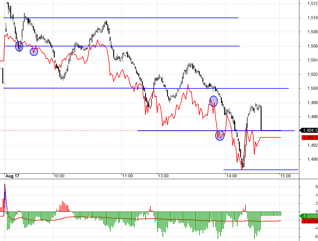
Task: Select the 15:00 time axis label
Action: [x=285, y=176]
